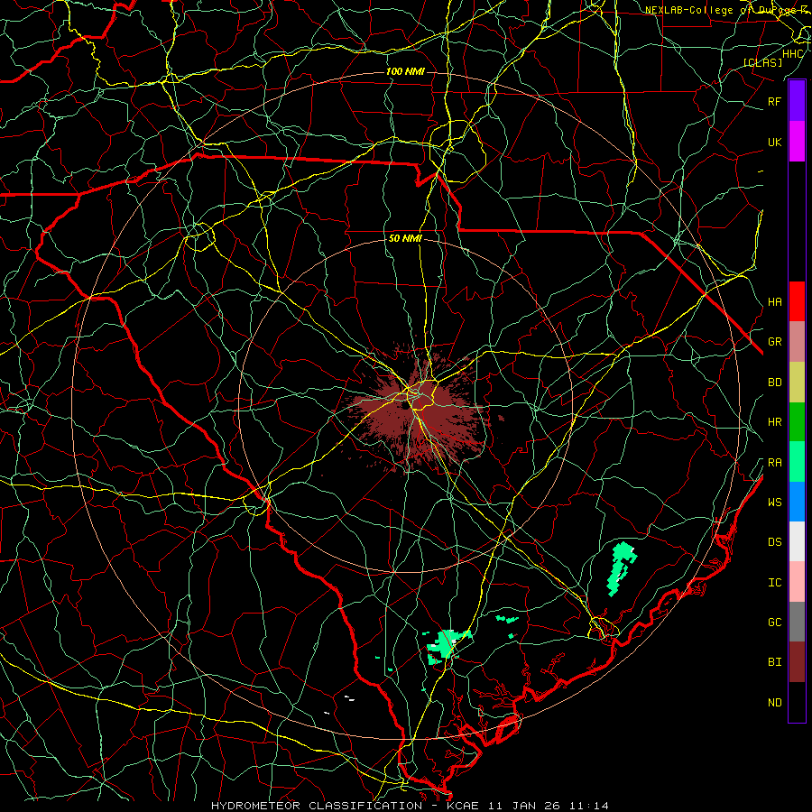This screenshot has width=812, height=812.
Task: Click the RF legend label
Action: pos(774,101)
